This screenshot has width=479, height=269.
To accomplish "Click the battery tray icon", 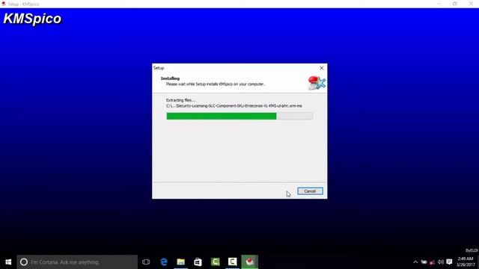I will click(x=424, y=262).
